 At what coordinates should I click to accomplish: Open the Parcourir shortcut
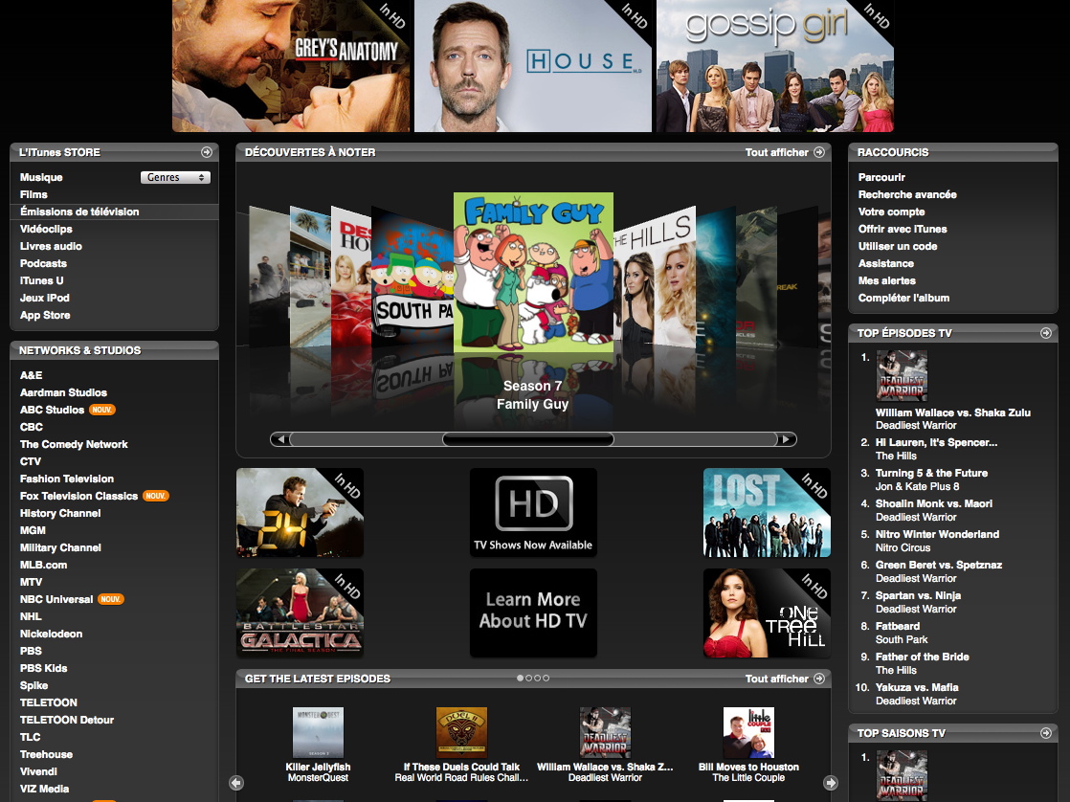click(x=881, y=177)
